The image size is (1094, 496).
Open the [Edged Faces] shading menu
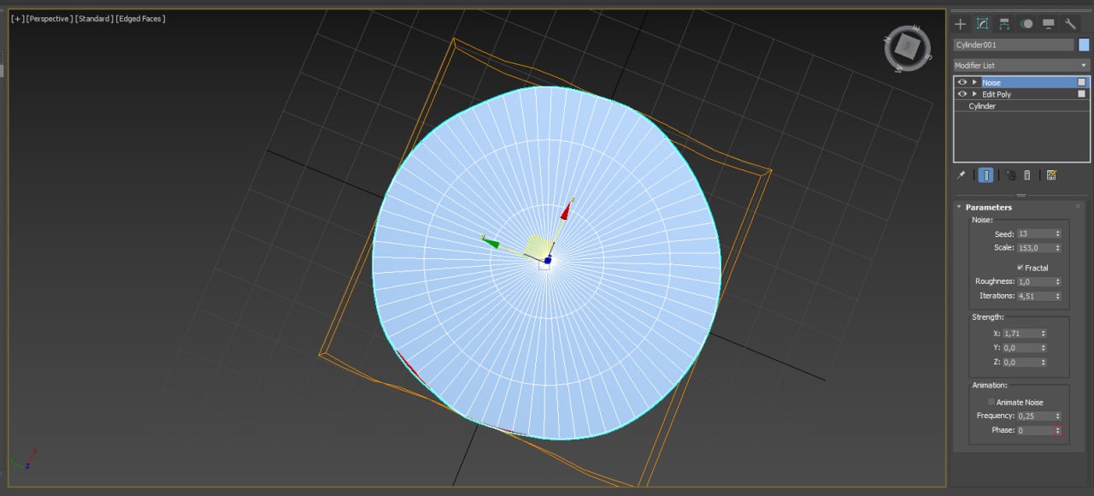point(140,18)
